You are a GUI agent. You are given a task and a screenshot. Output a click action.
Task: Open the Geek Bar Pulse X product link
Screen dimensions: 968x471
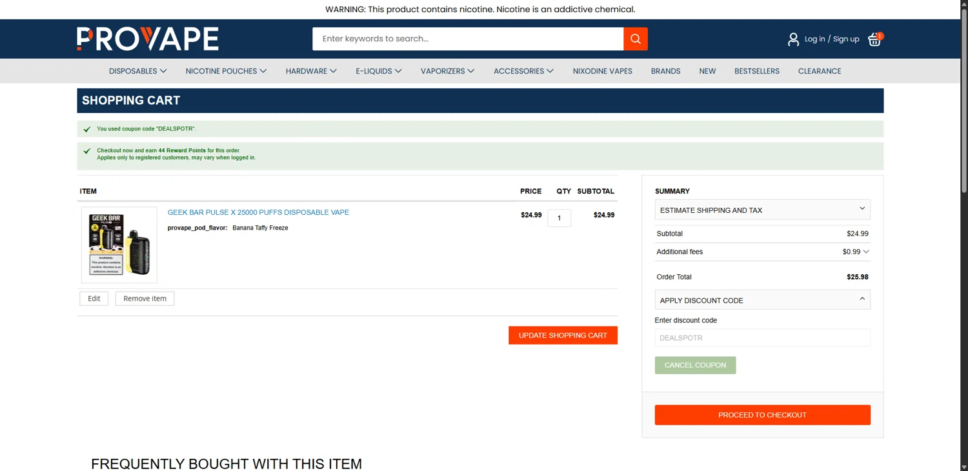point(258,212)
